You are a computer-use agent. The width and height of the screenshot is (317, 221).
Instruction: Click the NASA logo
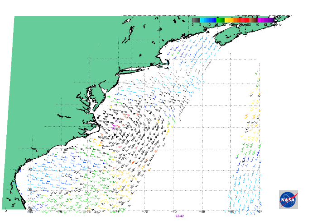288,199
